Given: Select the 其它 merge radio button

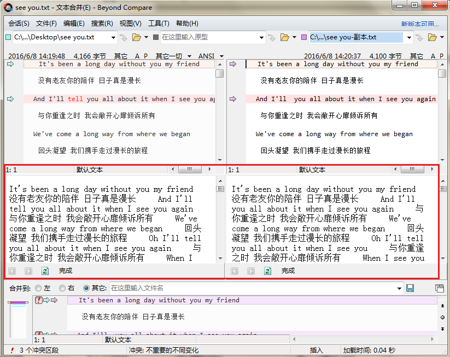Looking at the screenshot, I should click(x=86, y=288).
